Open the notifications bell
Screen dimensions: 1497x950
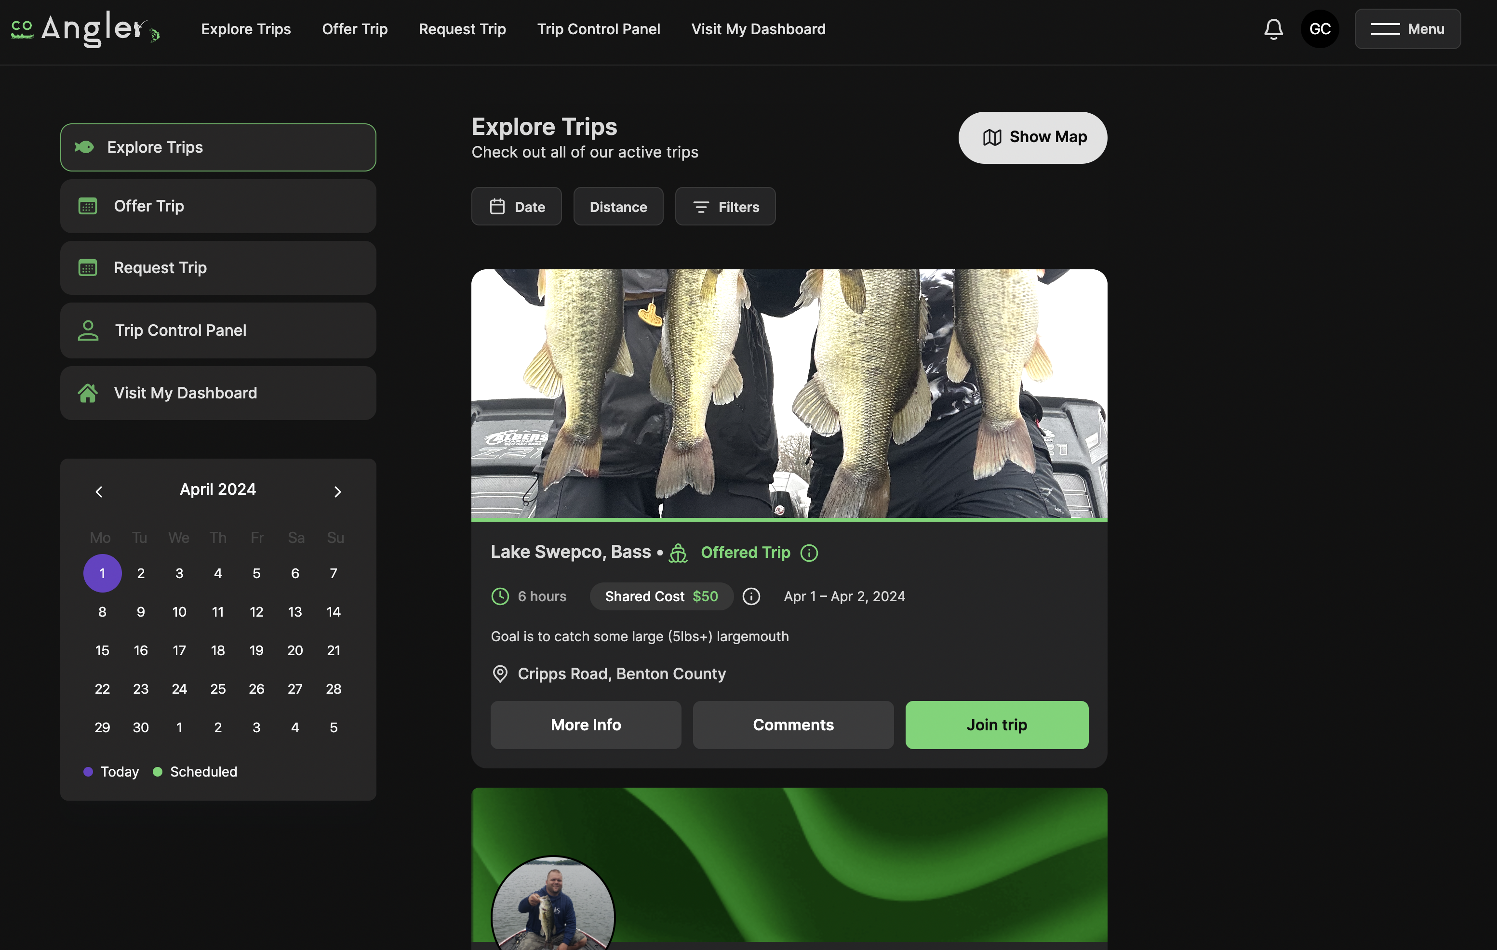pos(1273,29)
